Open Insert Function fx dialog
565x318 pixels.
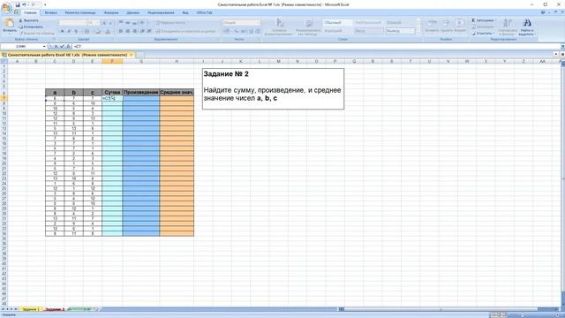68,47
